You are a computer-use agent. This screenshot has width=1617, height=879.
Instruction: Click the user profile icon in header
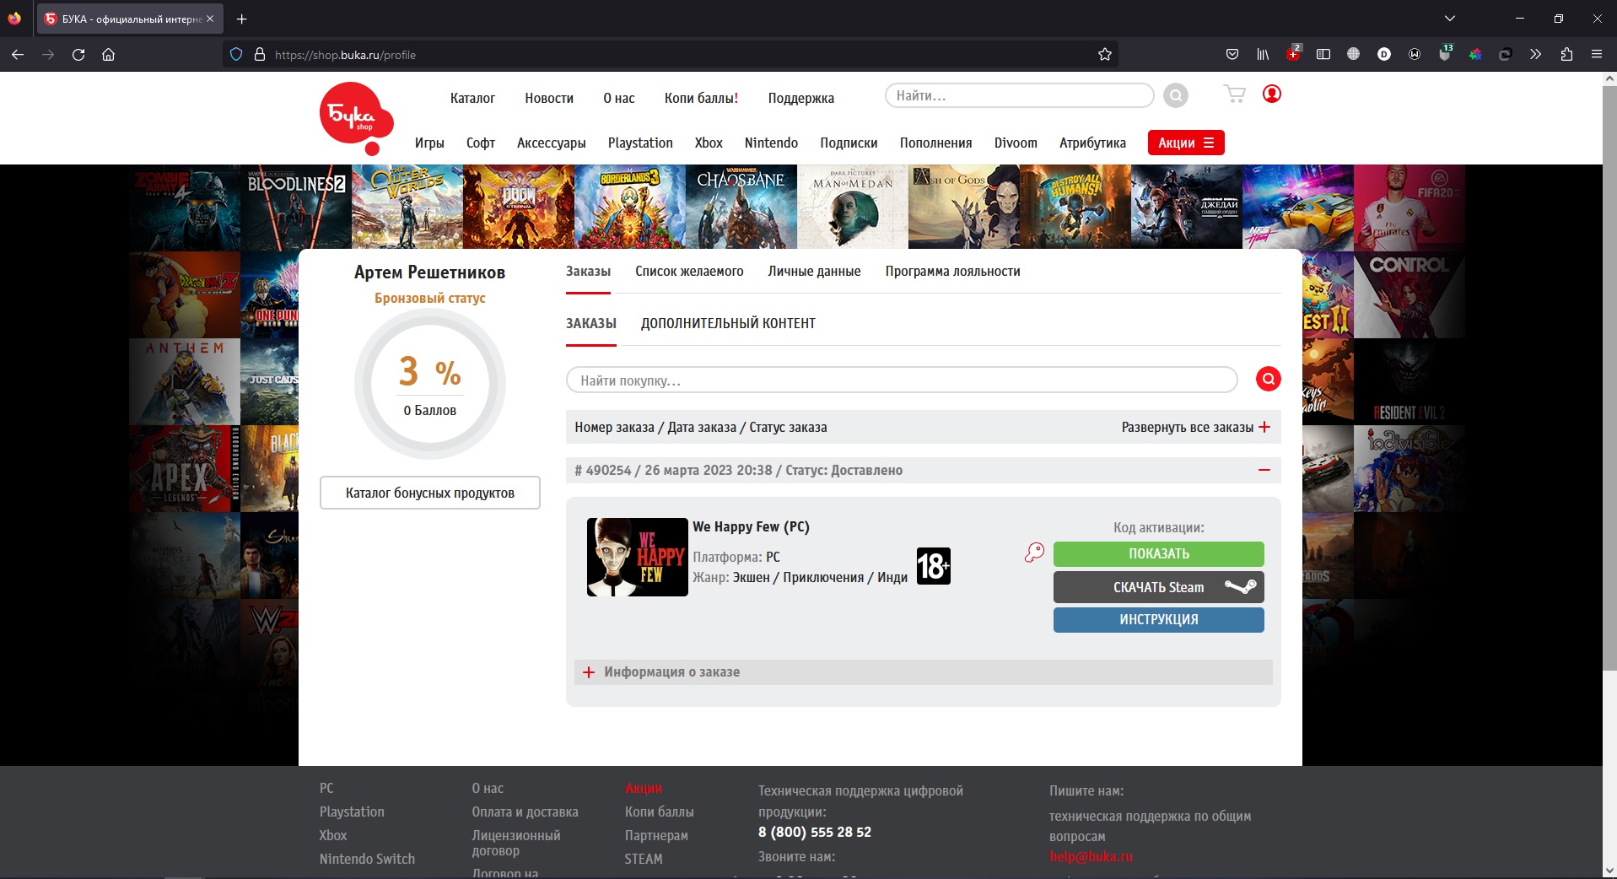[x=1271, y=94]
